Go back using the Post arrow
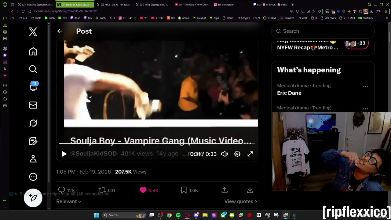The image size is (391, 220). [60, 31]
